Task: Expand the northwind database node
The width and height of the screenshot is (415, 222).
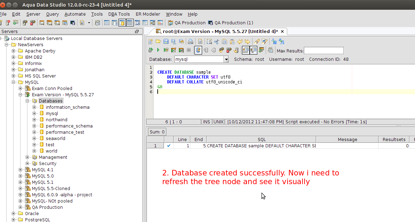Action: point(34,120)
